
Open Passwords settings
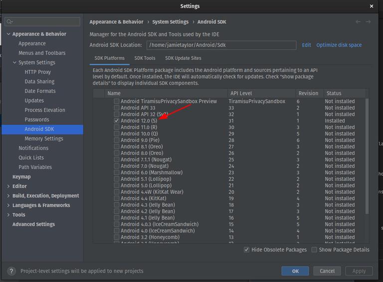point(37,120)
